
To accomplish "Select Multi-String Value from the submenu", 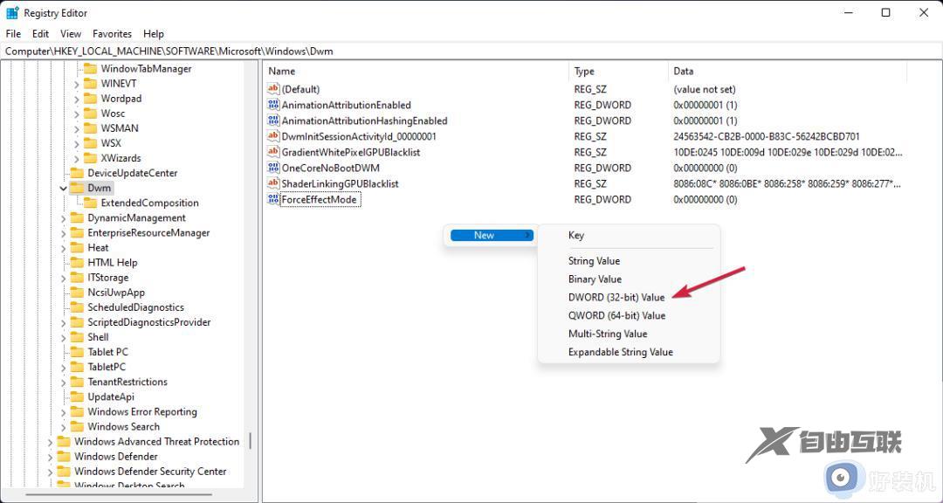I will point(609,334).
